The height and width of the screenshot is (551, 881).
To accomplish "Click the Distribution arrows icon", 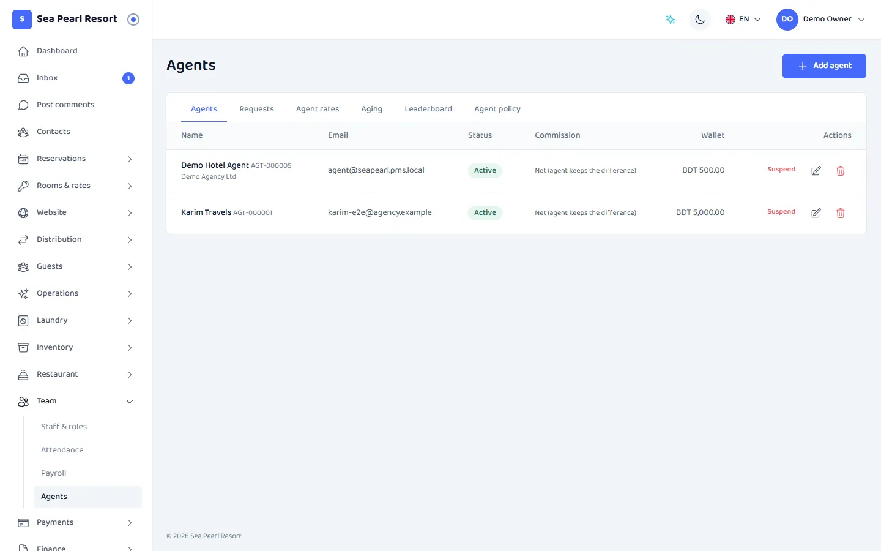I will 23,240.
